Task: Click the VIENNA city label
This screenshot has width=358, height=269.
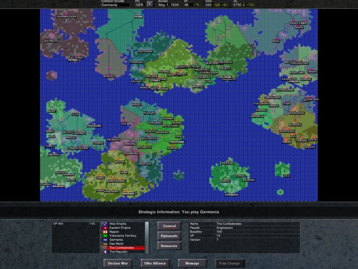Action: pos(73,60)
